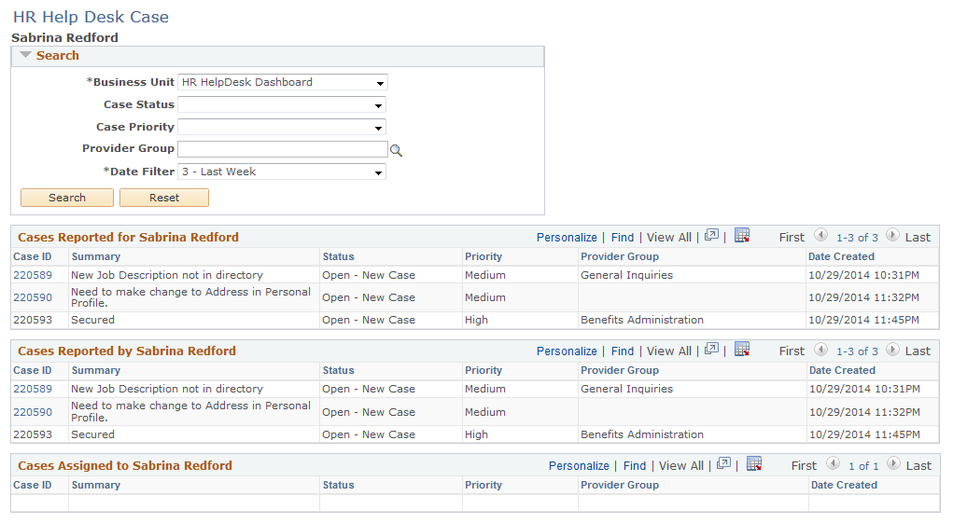Show next row in Cases Assigned grid

tap(893, 463)
